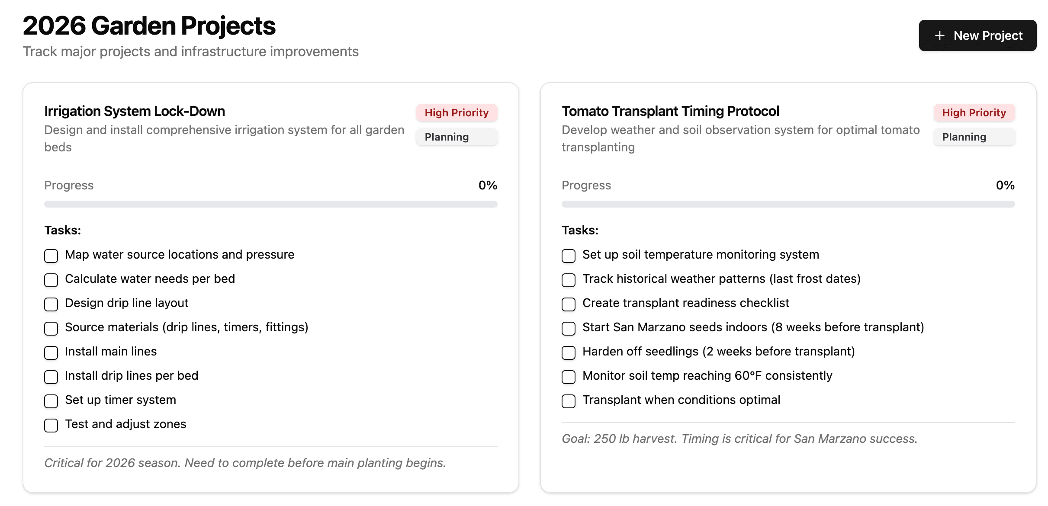
Task: Mark 'Start San Marzano seeds indoors' done
Action: [x=569, y=328]
